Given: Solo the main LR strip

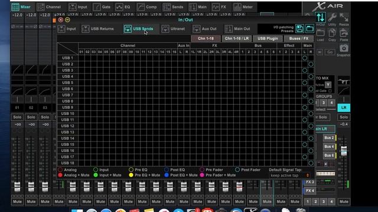Looking at the screenshot, I should pyautogui.click(x=344, y=117).
